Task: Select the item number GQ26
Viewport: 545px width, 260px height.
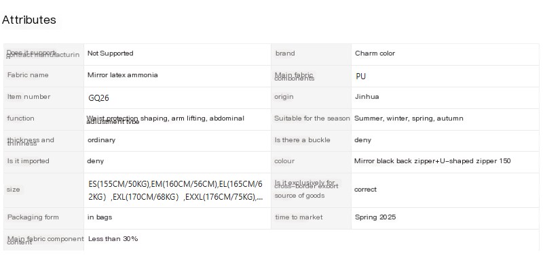Action: [98, 98]
